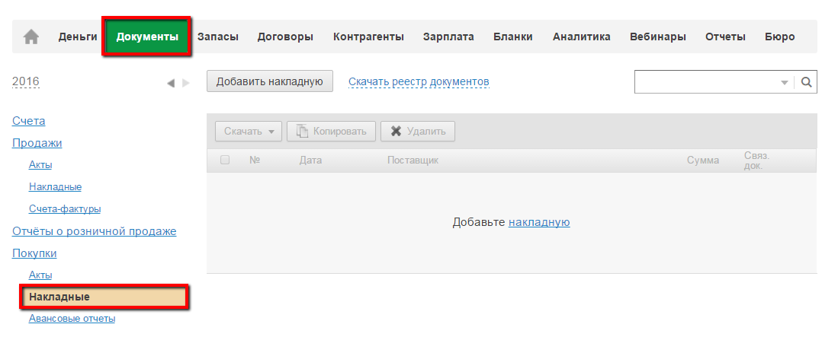
Task: Open the Покупки sidebar link
Action: coord(34,253)
